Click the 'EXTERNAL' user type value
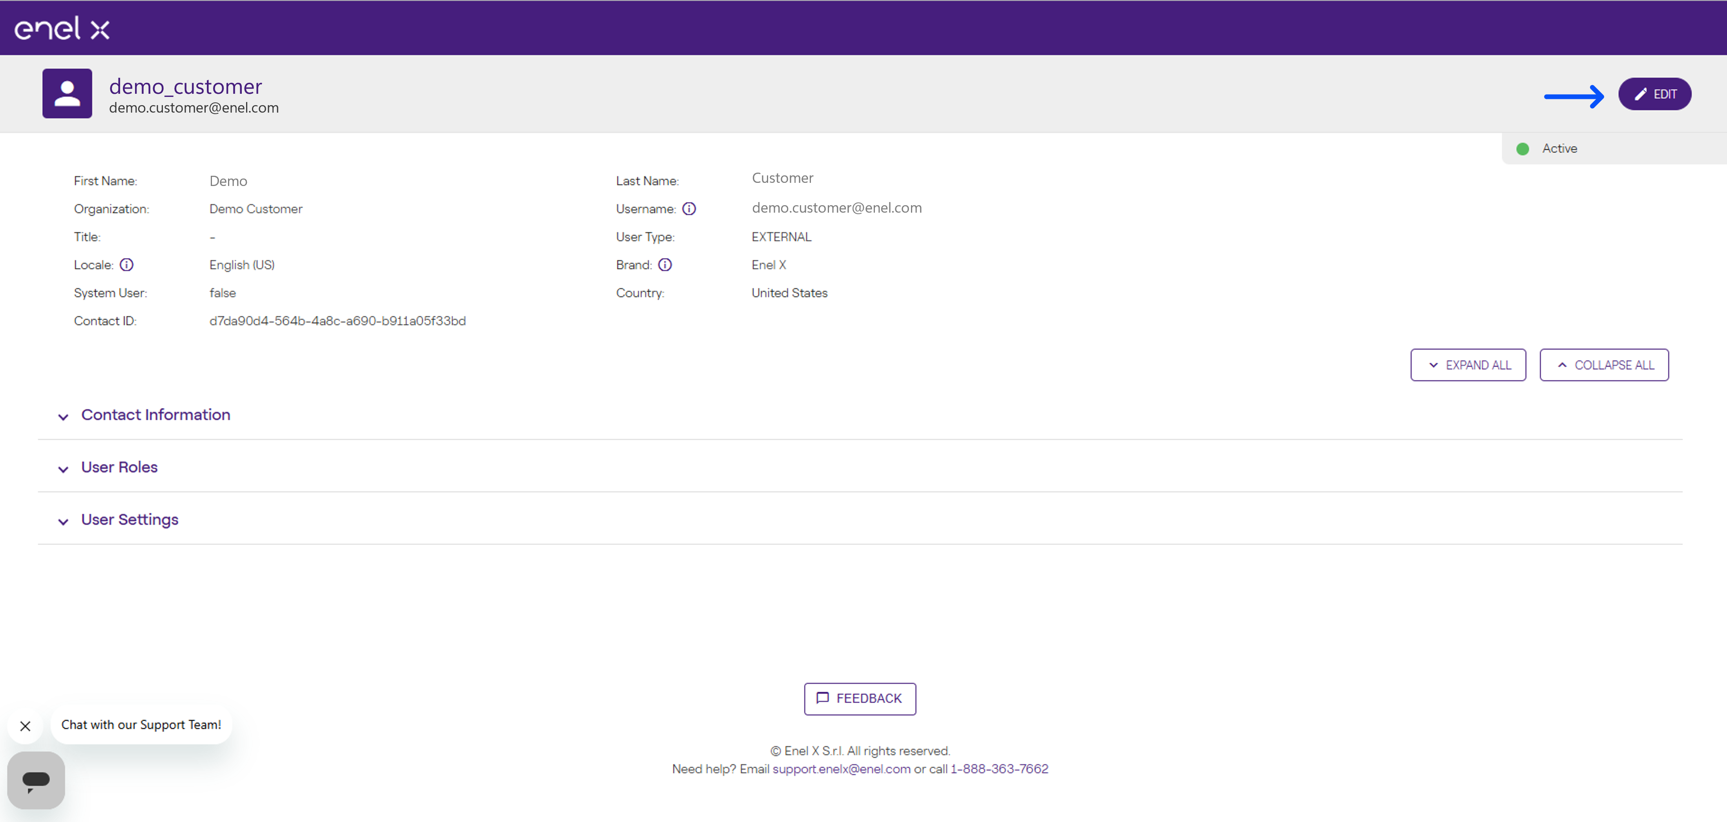 (x=781, y=237)
